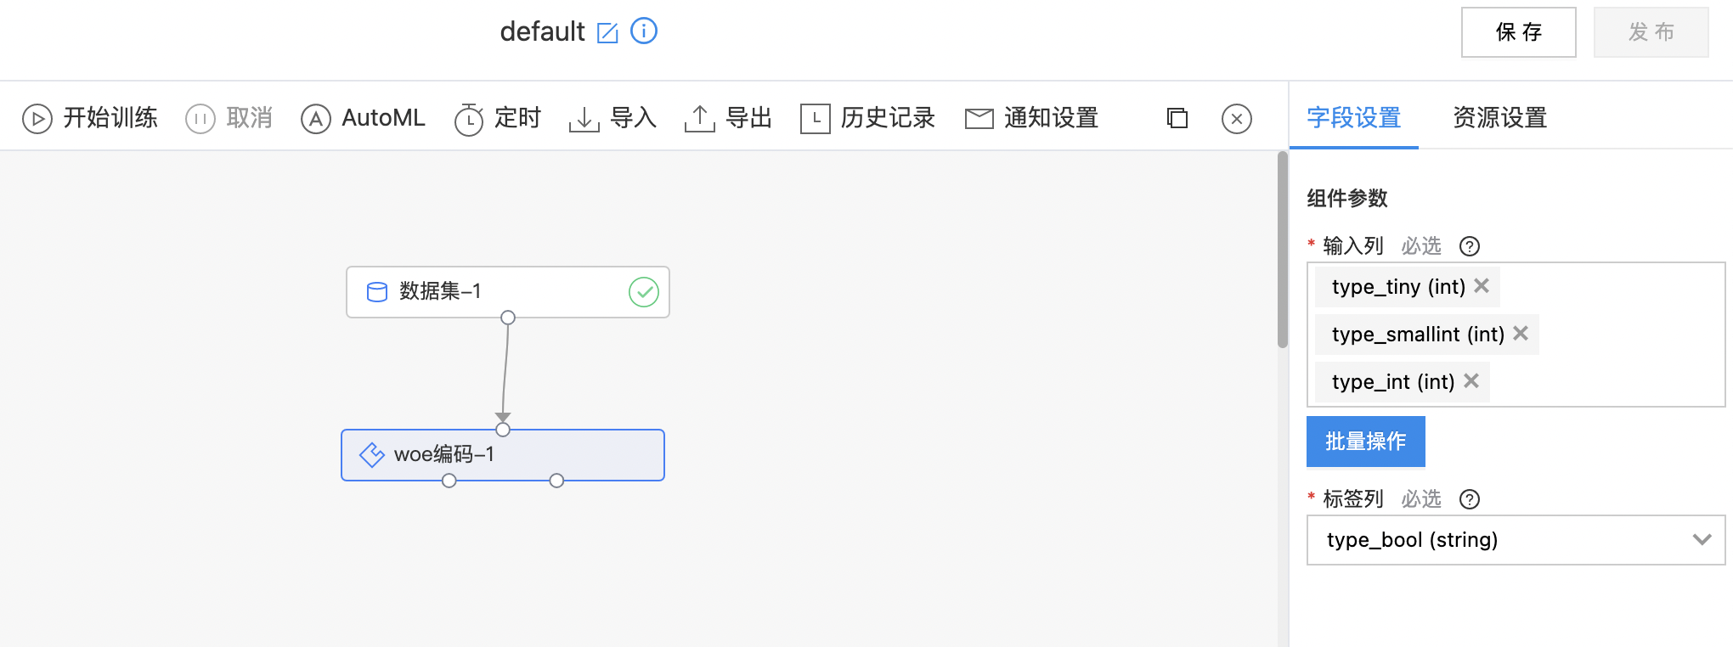Click the copy icon in toolbar
This screenshot has width=1733, height=647.
coord(1177,118)
